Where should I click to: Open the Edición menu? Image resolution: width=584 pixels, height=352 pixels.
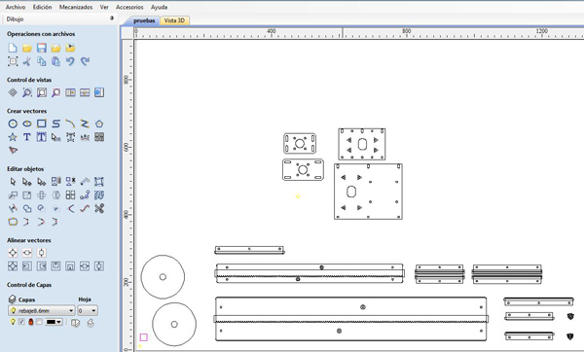pos(42,7)
